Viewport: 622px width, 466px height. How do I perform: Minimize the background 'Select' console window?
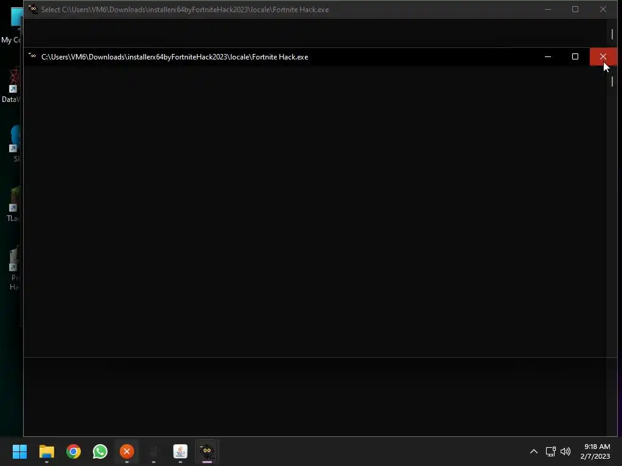click(x=548, y=9)
